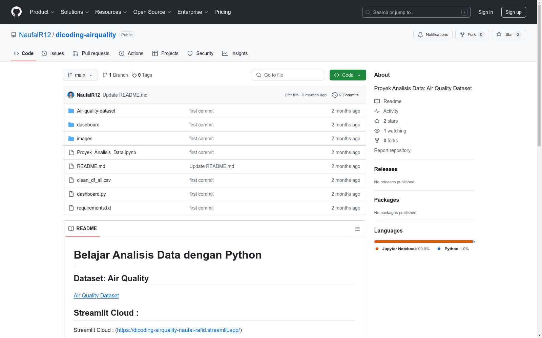Open the README outline list icon
The width and height of the screenshot is (542, 338).
point(357,229)
